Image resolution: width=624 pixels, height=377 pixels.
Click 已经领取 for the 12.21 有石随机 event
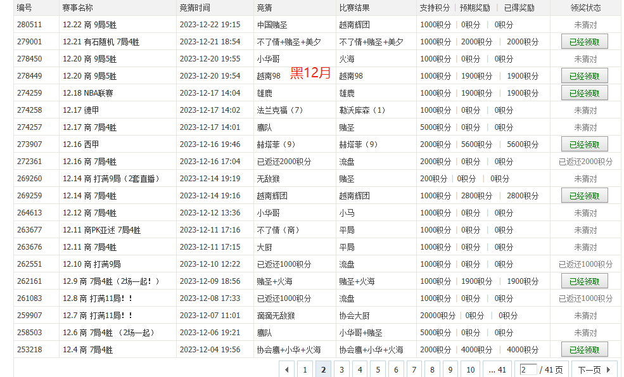(x=583, y=41)
